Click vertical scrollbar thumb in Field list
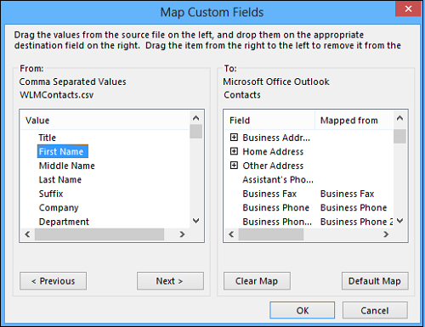Screen dimensions: 425x327 pos(399,136)
